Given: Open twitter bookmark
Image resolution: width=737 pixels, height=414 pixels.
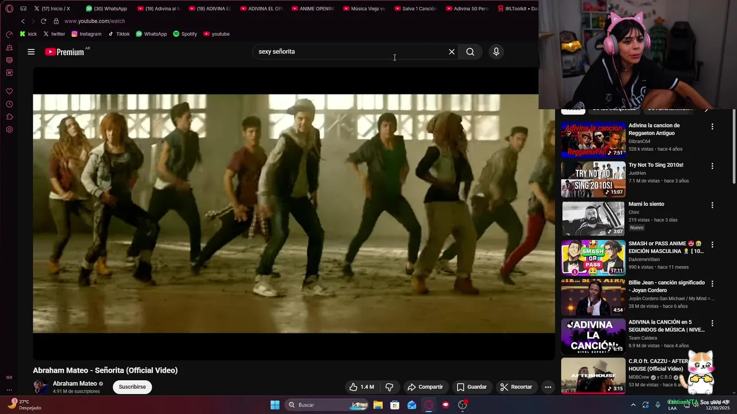Looking at the screenshot, I should [x=54, y=34].
